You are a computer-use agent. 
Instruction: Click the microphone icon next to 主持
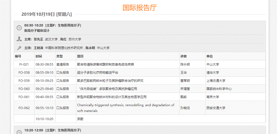click(x=19, y=48)
